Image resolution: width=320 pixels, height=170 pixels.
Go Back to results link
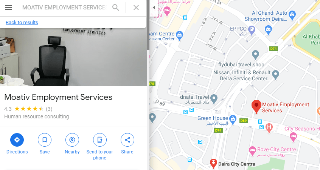[x=22, y=22]
